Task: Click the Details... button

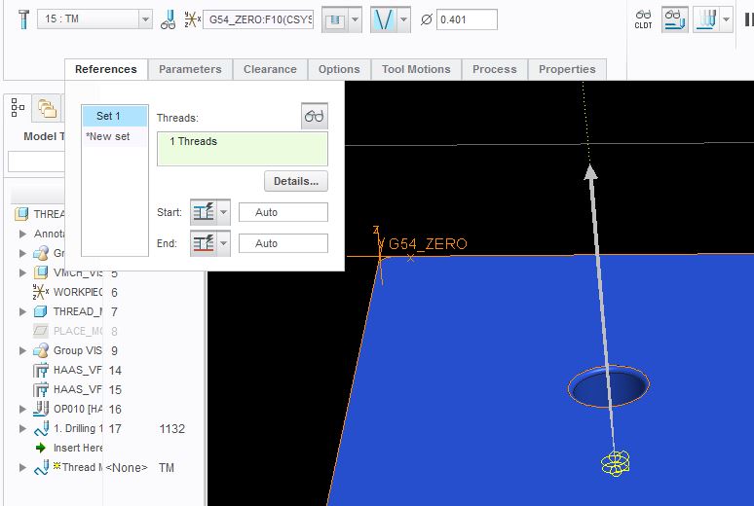Action: [x=296, y=181]
